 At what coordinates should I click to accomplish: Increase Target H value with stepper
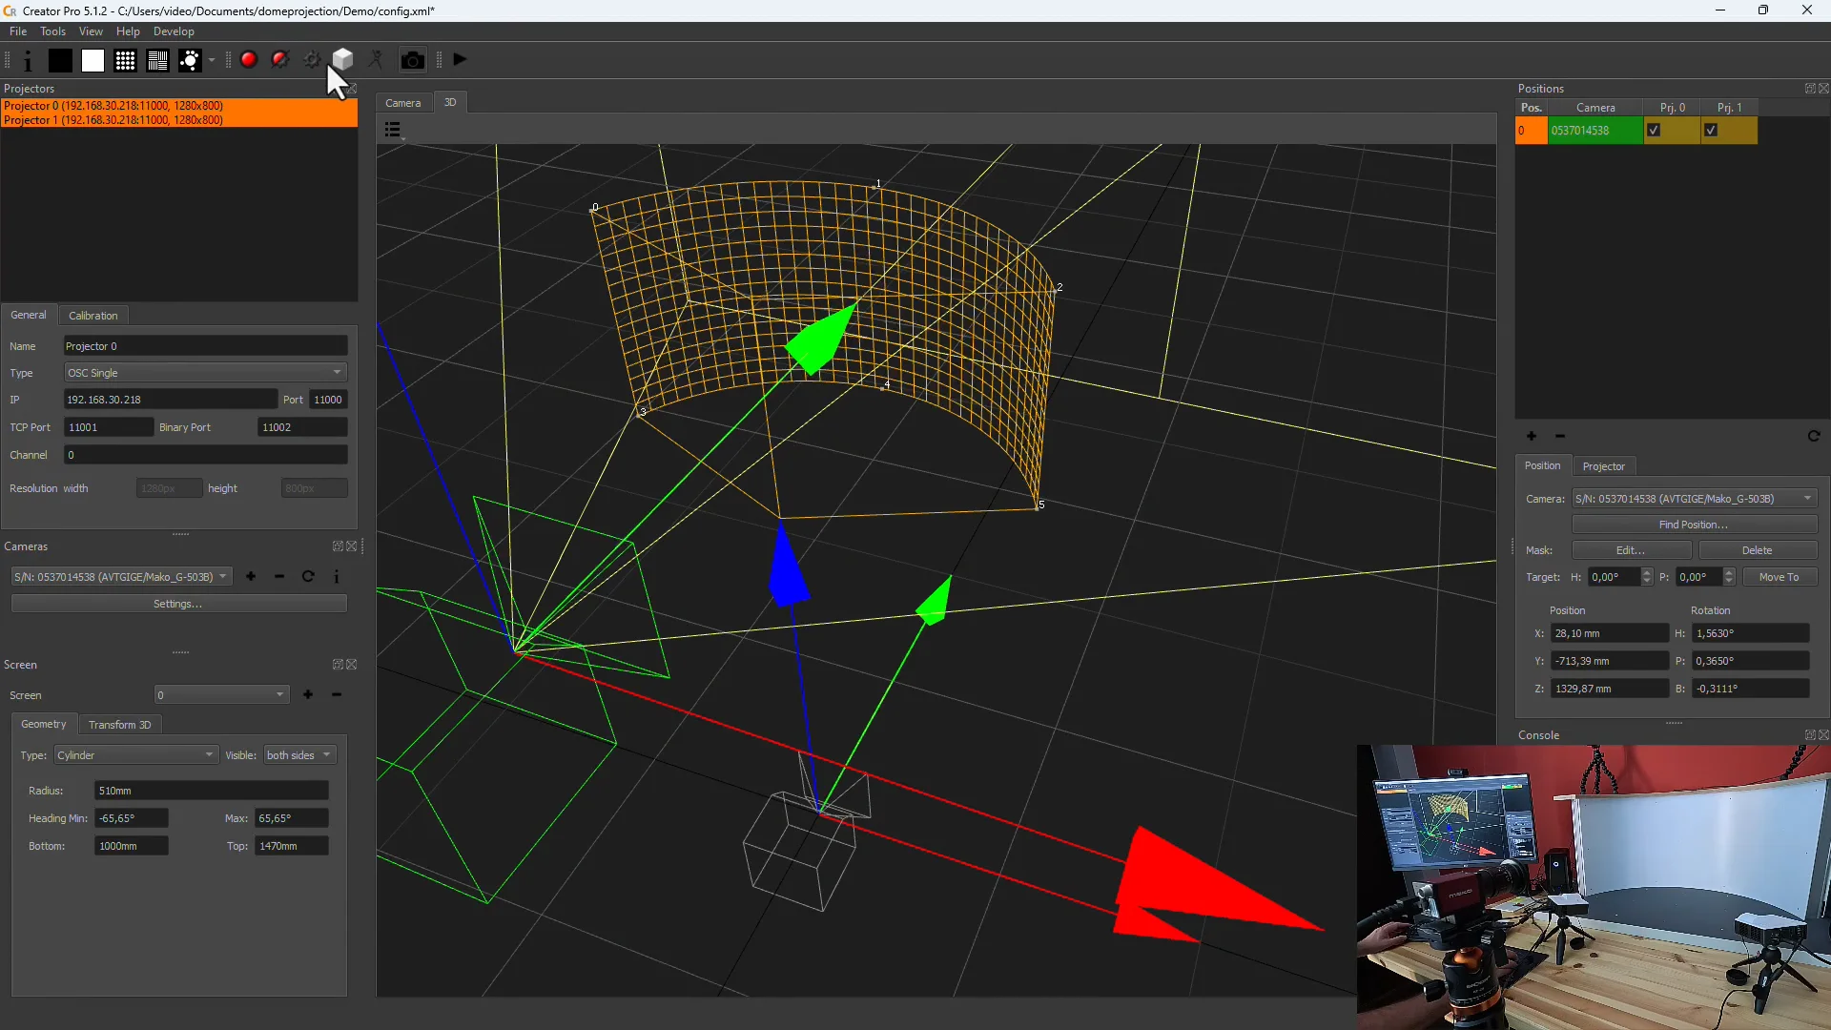(x=1647, y=572)
